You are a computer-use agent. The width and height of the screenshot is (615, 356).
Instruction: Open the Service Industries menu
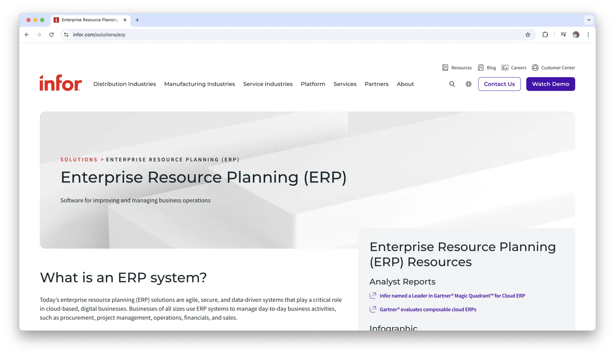coord(268,84)
